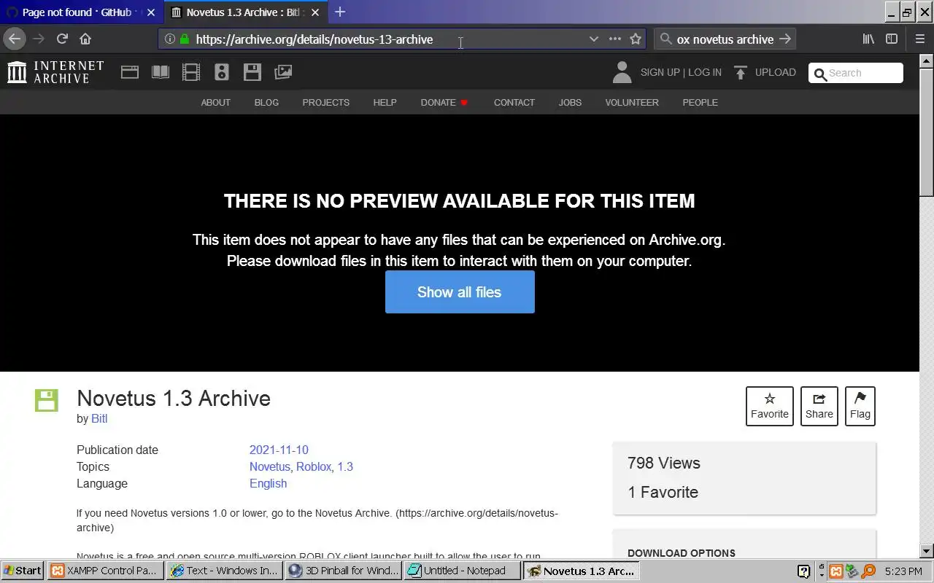The width and height of the screenshot is (934, 583).
Task: Click the upload arrow icon
Action: pos(741,72)
